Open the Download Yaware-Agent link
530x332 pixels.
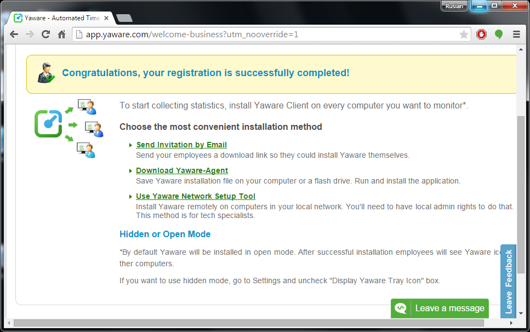pos(182,170)
